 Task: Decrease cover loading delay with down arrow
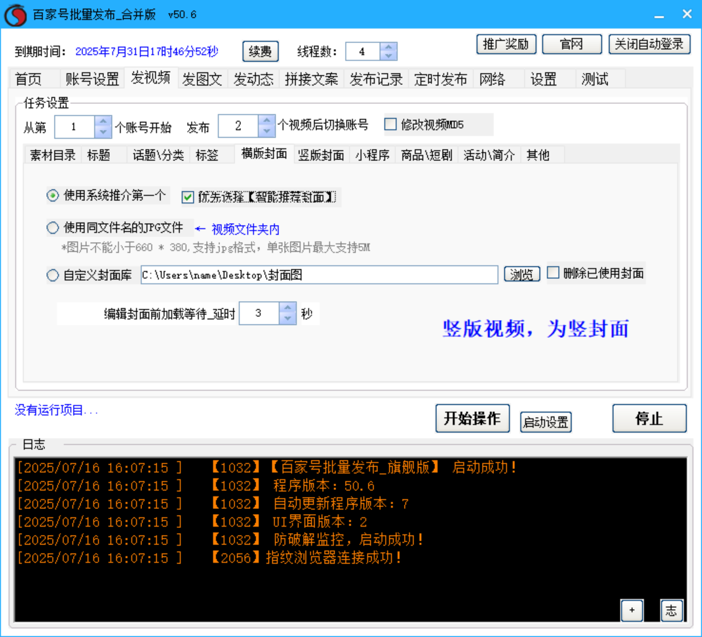coord(287,318)
